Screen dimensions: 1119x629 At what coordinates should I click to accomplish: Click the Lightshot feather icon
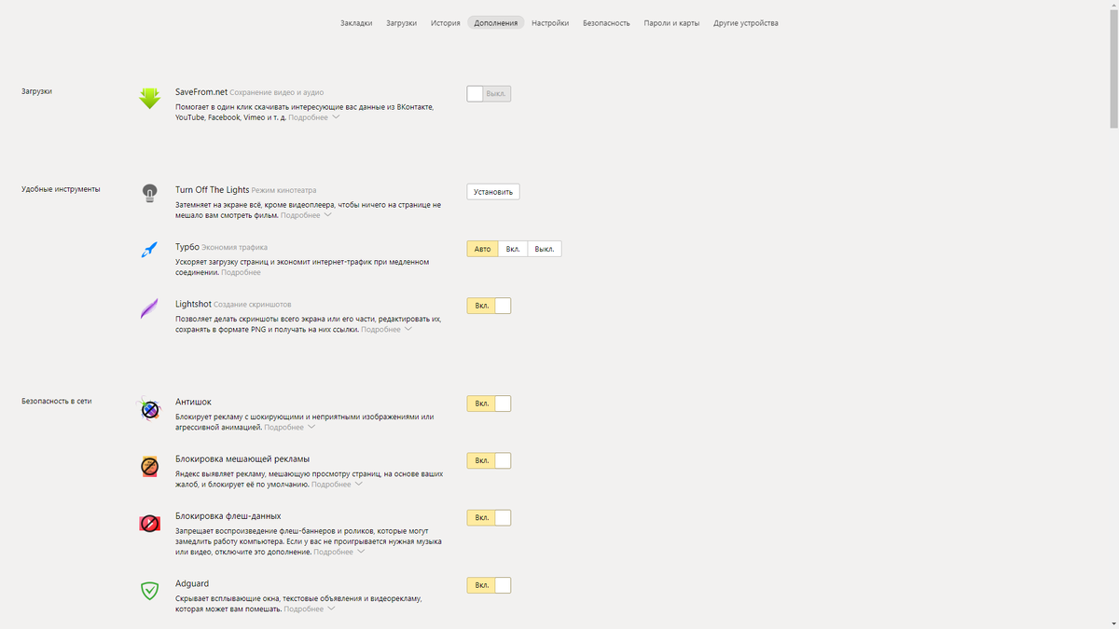pyautogui.click(x=149, y=308)
